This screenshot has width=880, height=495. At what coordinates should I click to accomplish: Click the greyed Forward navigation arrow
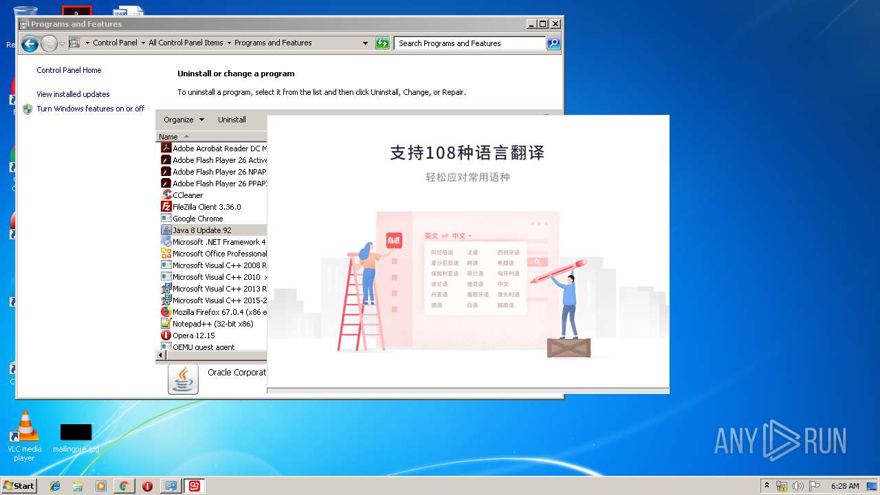click(49, 44)
